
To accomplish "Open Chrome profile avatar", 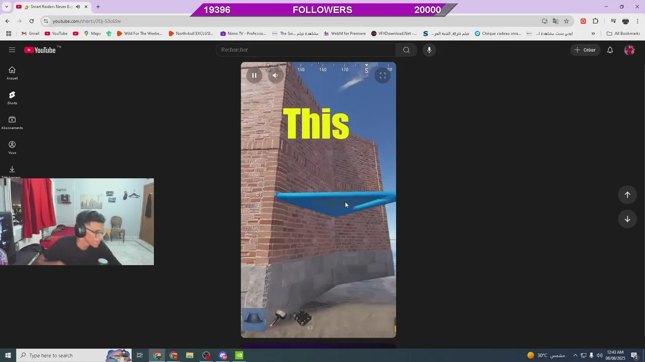I will [x=625, y=21].
